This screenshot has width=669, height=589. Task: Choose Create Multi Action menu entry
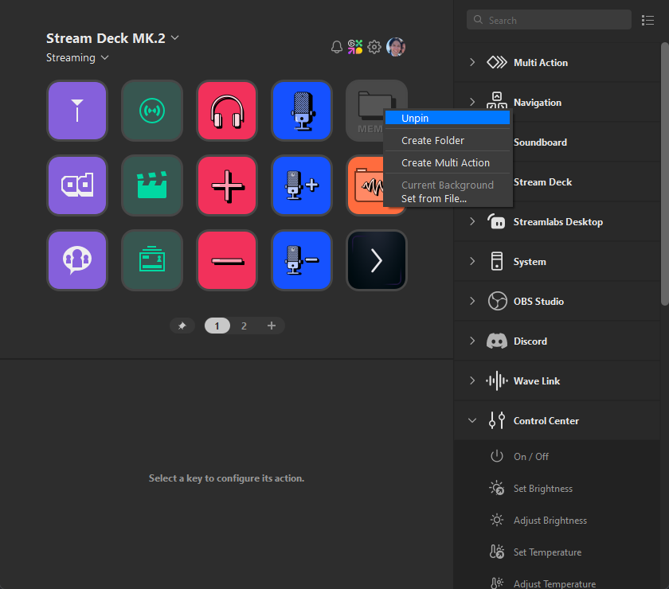pyautogui.click(x=448, y=162)
